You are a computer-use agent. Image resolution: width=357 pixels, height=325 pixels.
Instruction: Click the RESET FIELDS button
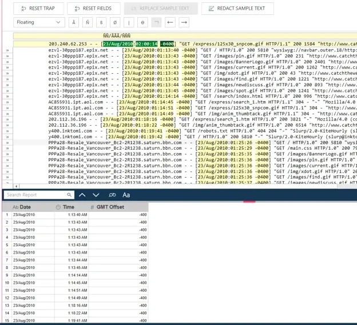(94, 9)
